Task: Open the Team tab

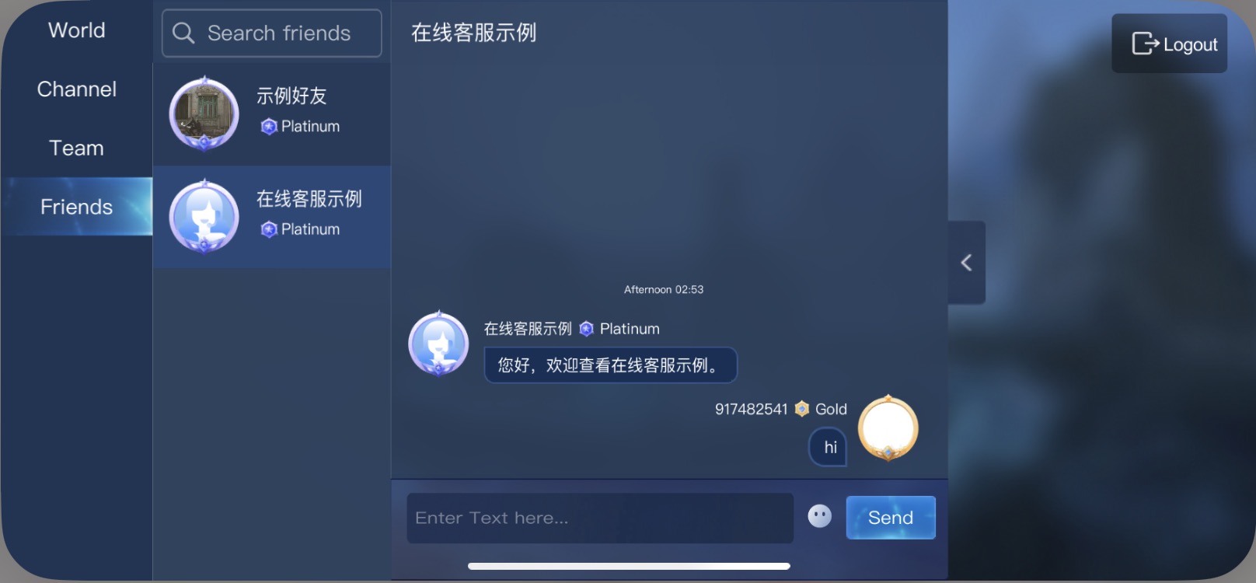Action: (76, 148)
